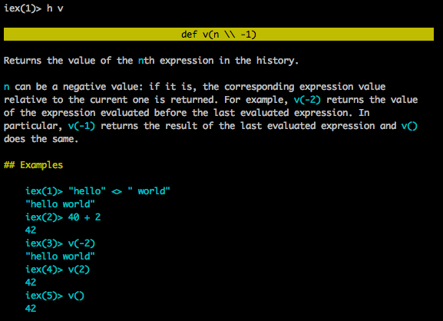
Task: Click the first '"hello world"' output line
Action: tap(60, 204)
